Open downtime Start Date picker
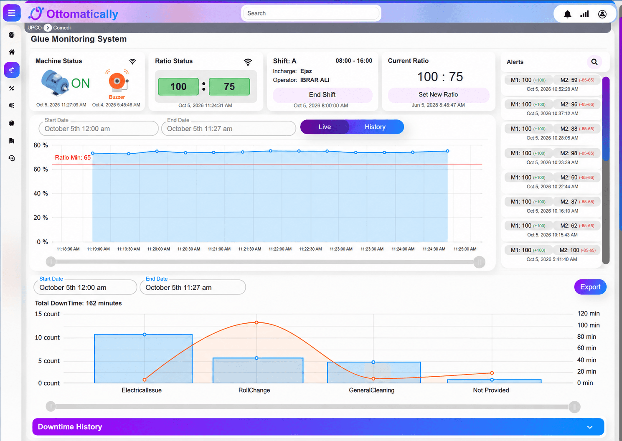The height and width of the screenshot is (441, 622). point(85,287)
